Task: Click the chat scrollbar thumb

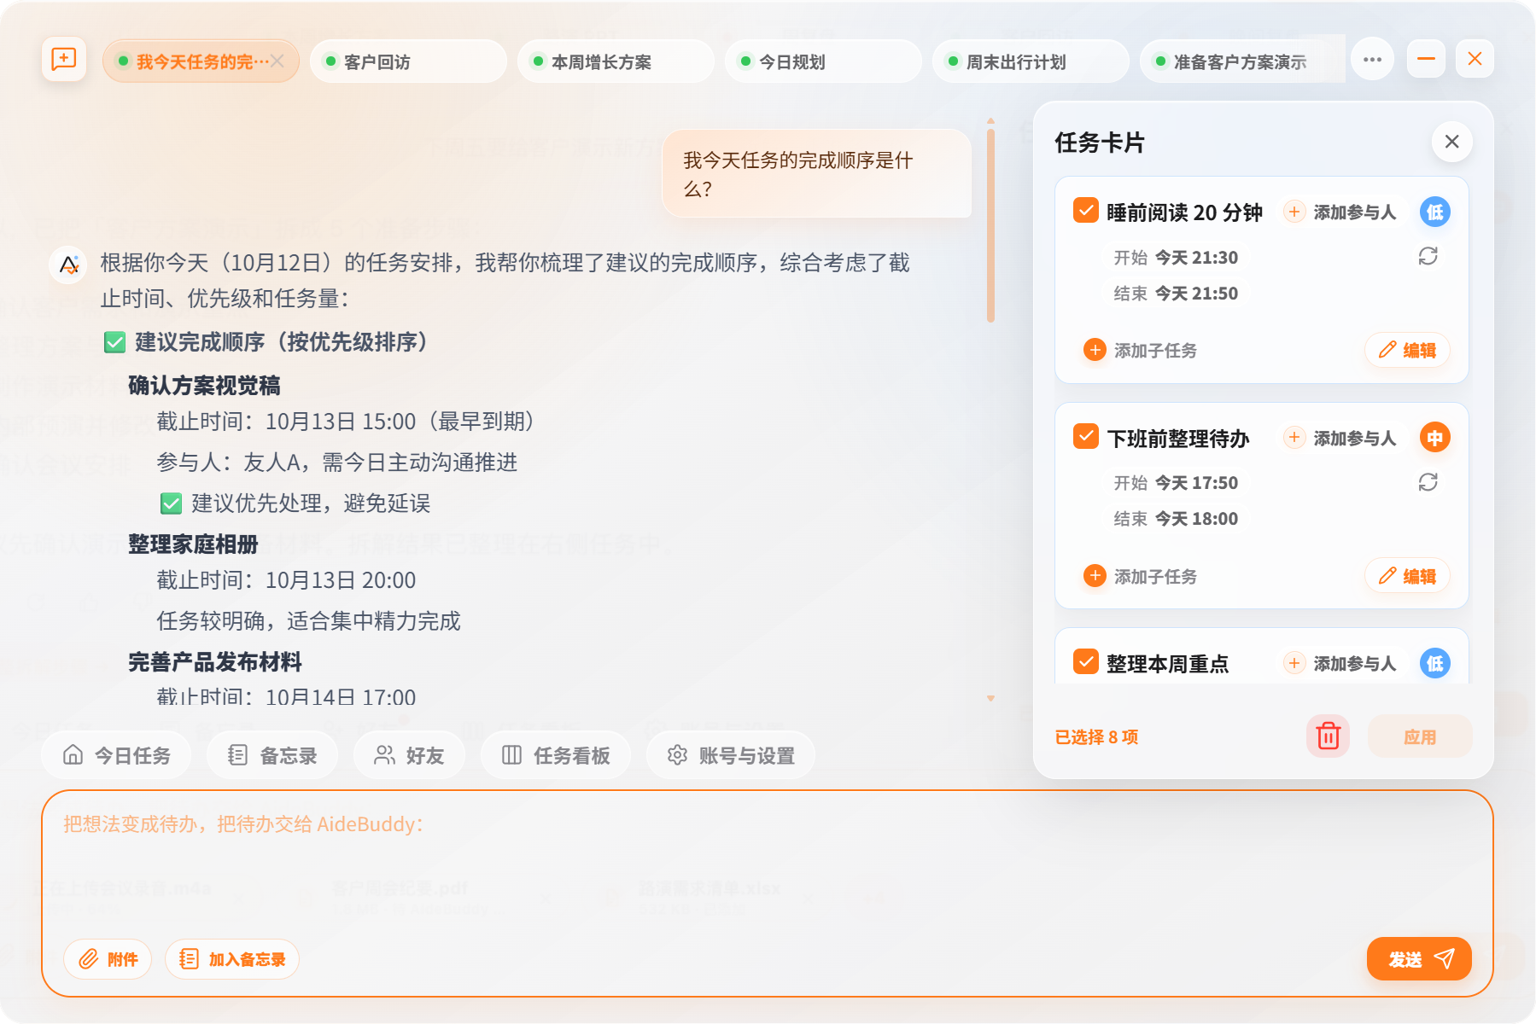Action: (990, 224)
